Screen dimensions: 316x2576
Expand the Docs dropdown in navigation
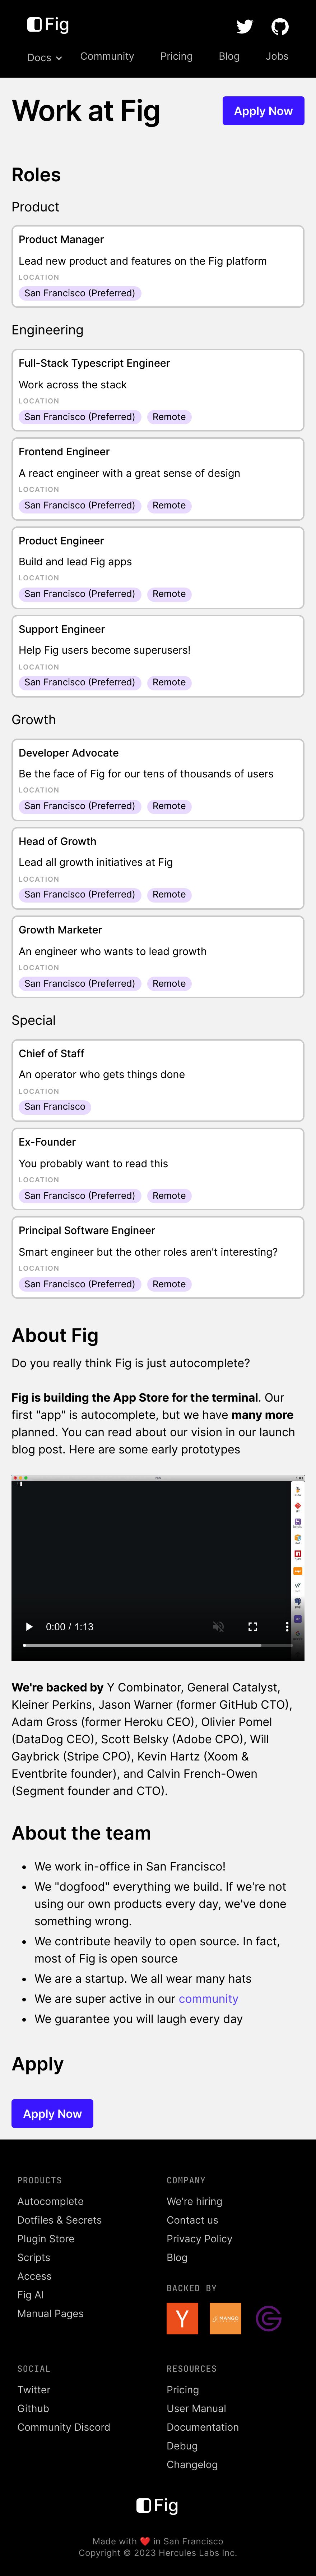click(44, 57)
